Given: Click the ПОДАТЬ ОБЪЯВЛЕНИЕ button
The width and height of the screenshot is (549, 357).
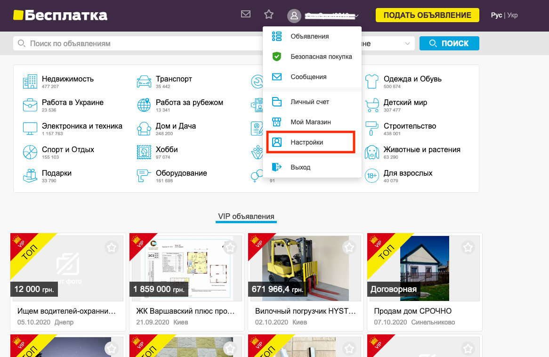Looking at the screenshot, I should pyautogui.click(x=427, y=15).
